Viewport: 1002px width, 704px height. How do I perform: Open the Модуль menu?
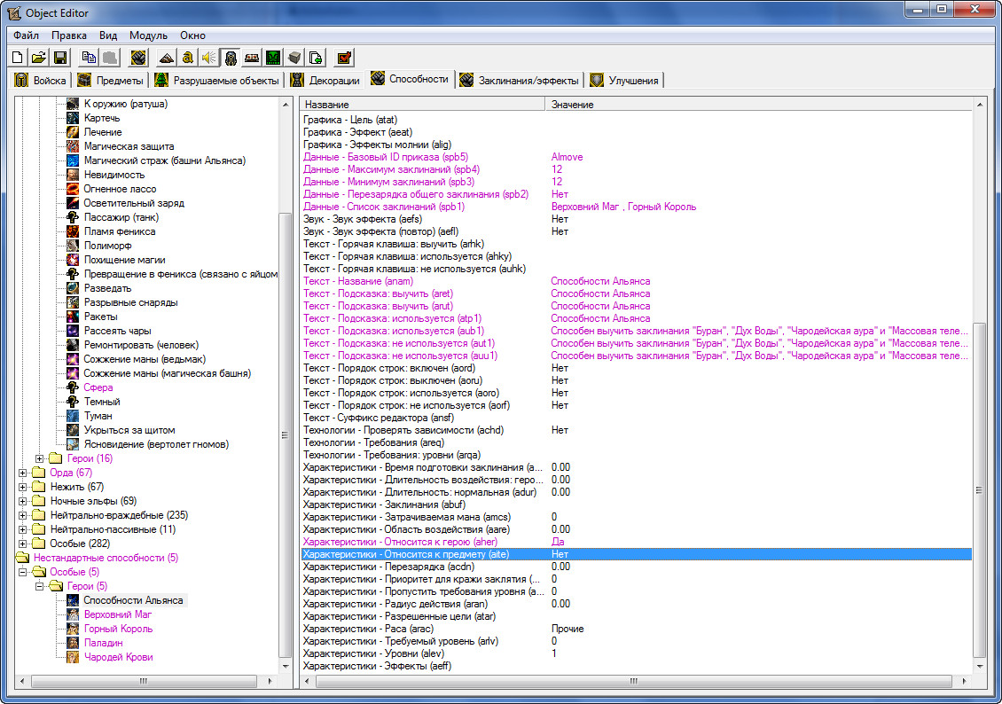click(148, 35)
